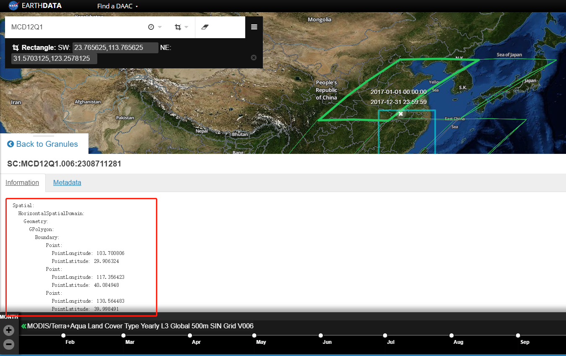This screenshot has width=566, height=356.
Task: Open the hamburger menu button
Action: point(254,27)
